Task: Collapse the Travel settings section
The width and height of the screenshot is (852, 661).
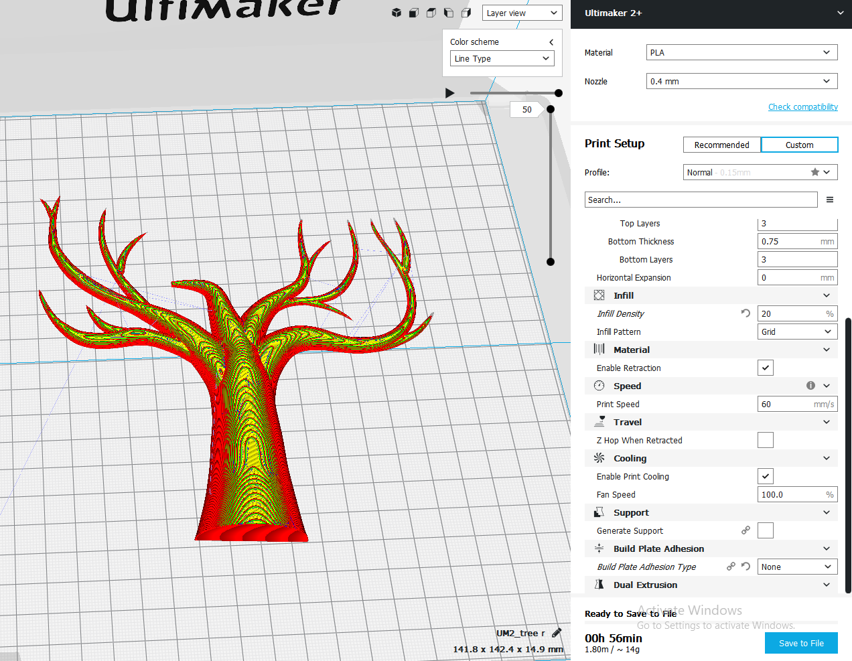Action: [x=827, y=422]
